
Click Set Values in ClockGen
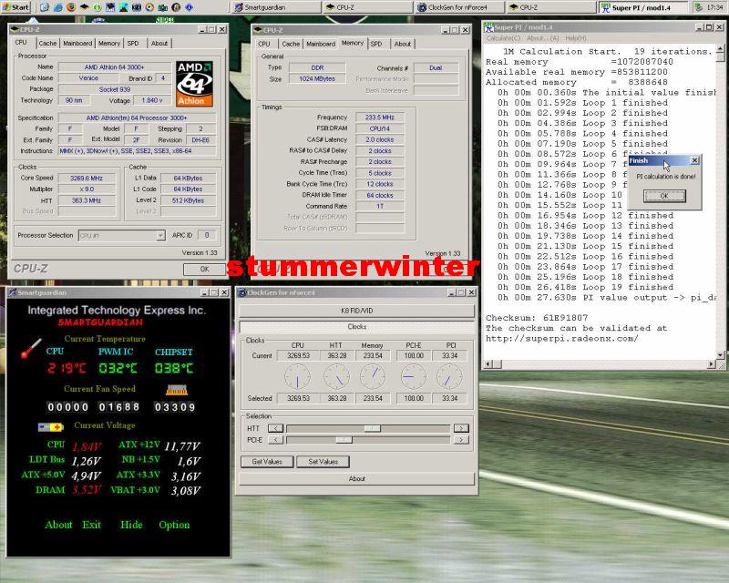click(323, 462)
